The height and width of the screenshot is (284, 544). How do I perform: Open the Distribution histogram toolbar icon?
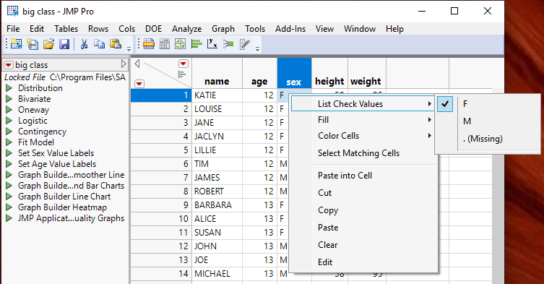[197, 44]
